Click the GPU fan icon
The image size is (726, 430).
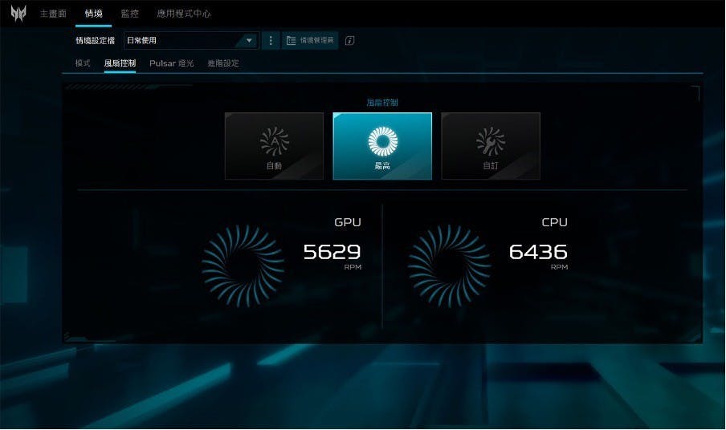coord(243,266)
